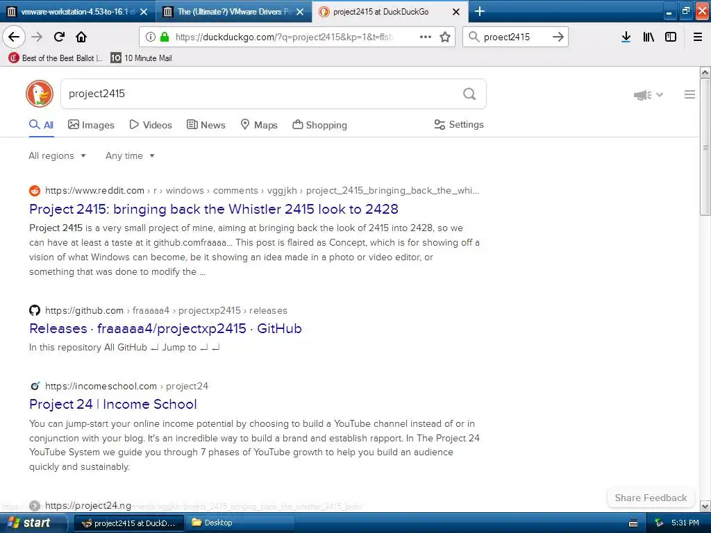
Task: Open Best of the Best Ballot bookmark
Action: pos(56,58)
